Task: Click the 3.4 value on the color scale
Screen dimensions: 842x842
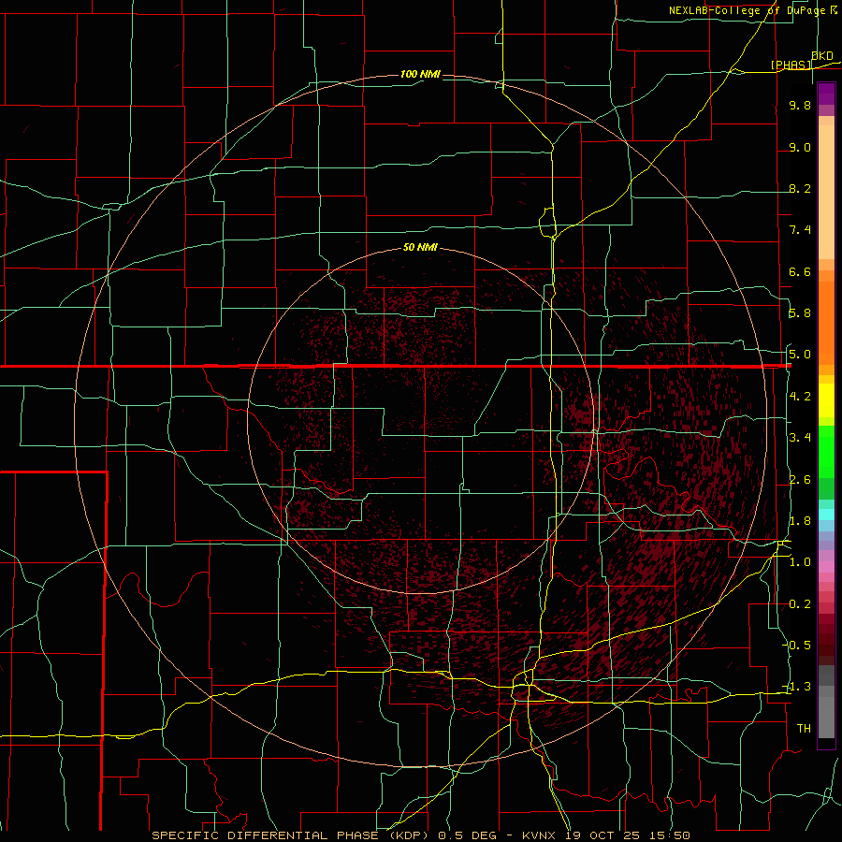Action: [x=800, y=438]
